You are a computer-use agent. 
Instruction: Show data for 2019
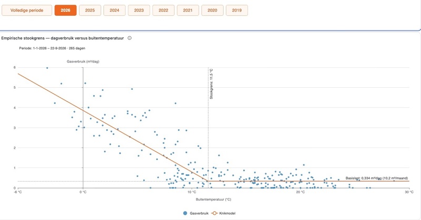pos(236,11)
